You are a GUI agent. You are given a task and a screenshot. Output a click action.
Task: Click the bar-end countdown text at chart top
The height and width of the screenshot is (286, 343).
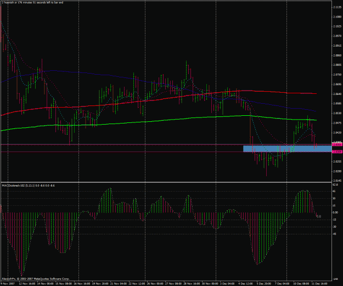(32, 2)
